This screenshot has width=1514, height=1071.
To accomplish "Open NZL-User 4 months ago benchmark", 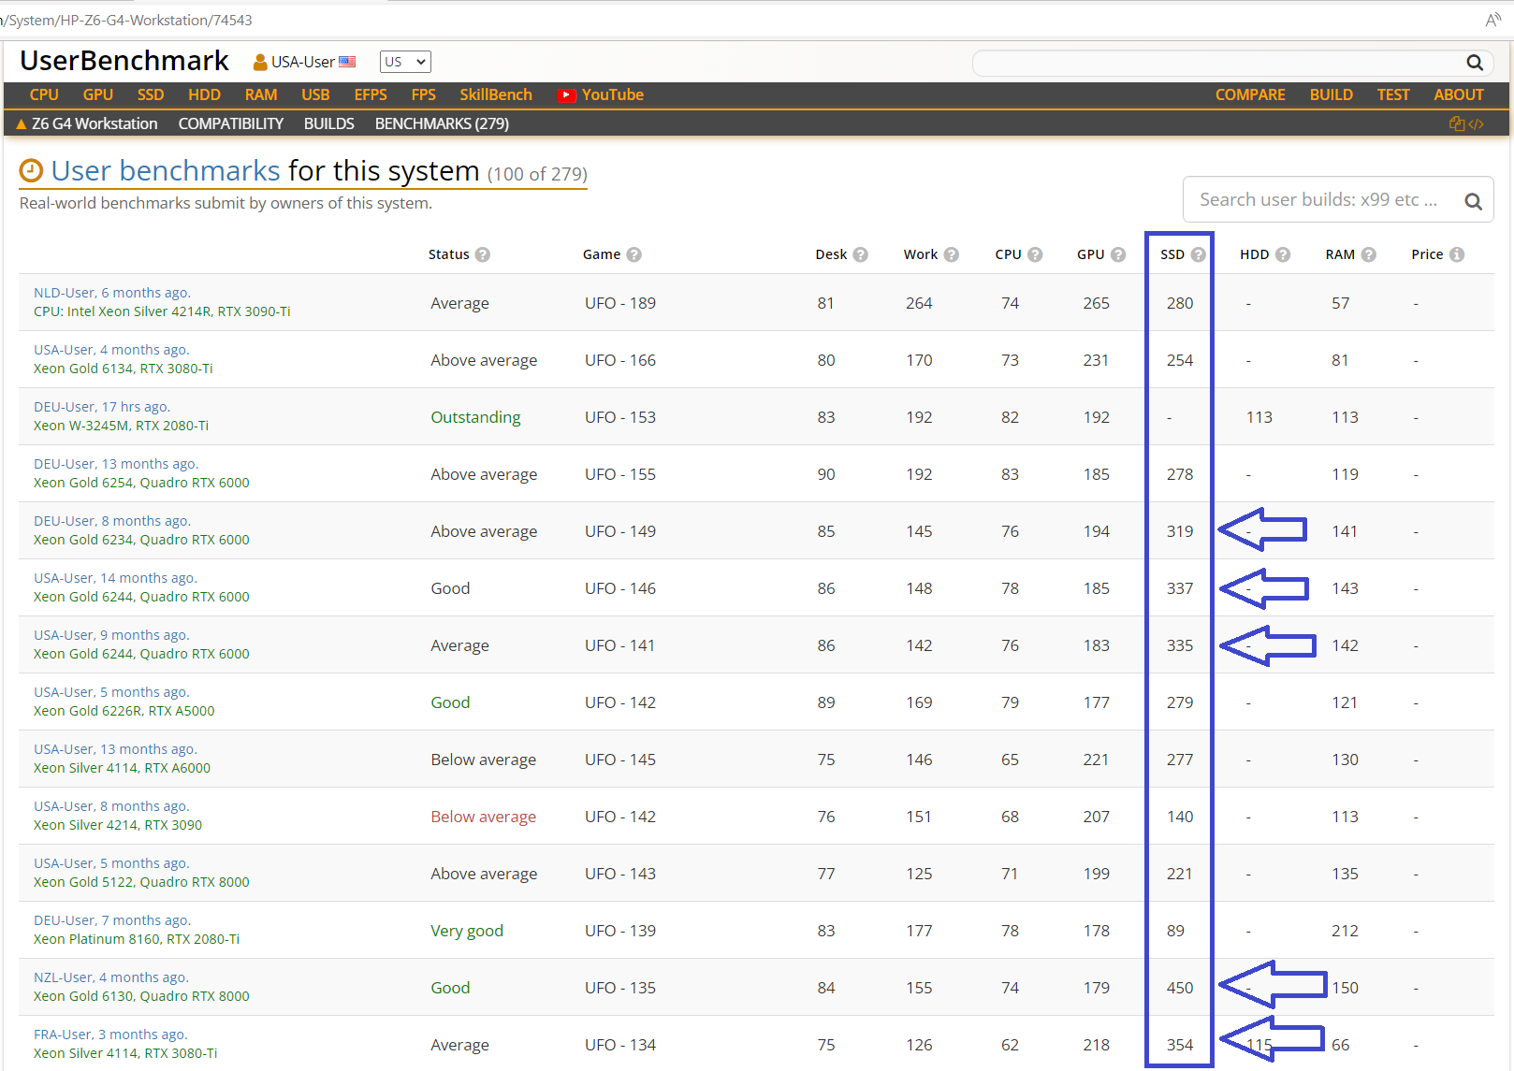I will coord(111,977).
